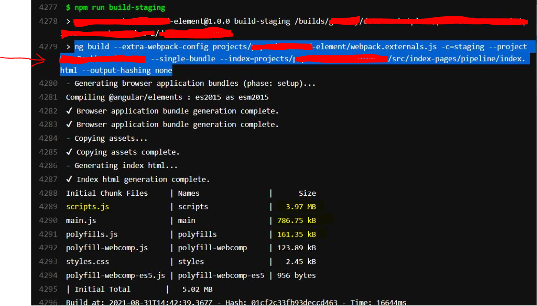Click the '5.02 MB' total size value
This screenshot has width=537, height=306.
(197, 289)
